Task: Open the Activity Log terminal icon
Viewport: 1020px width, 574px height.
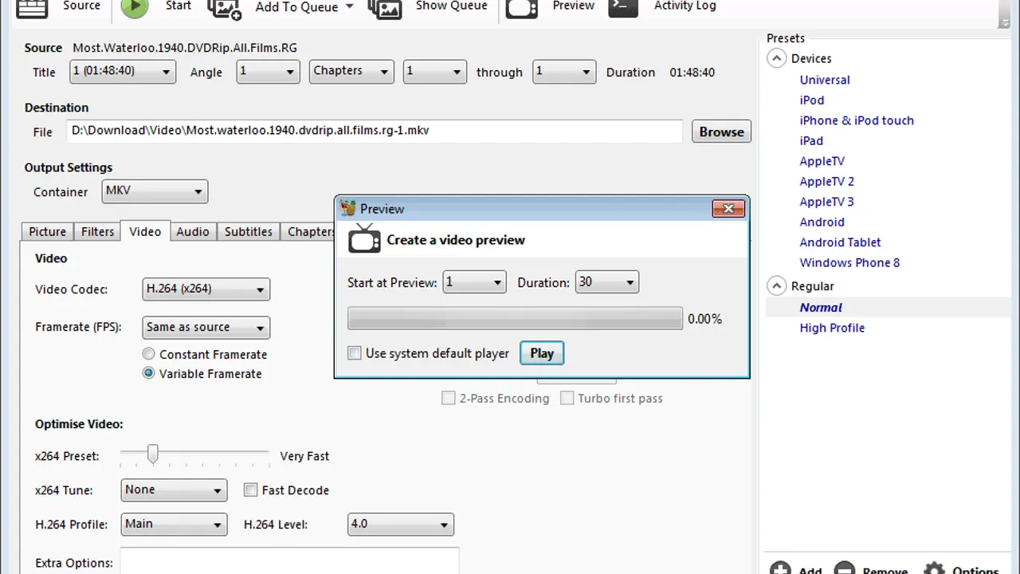Action: 622,7
